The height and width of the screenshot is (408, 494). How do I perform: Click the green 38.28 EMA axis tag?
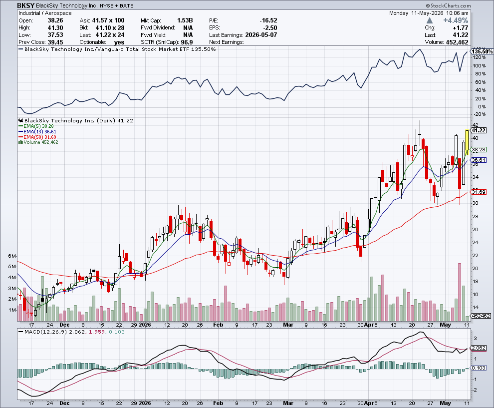(x=478, y=149)
